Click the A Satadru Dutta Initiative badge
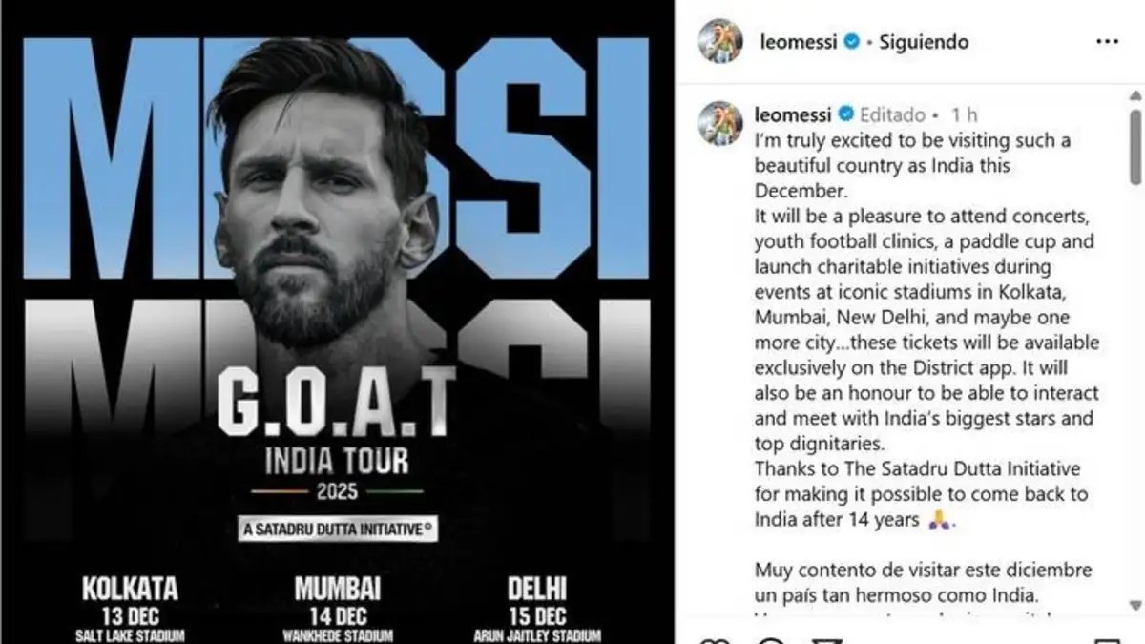This screenshot has height=644, width=1145. (338, 529)
